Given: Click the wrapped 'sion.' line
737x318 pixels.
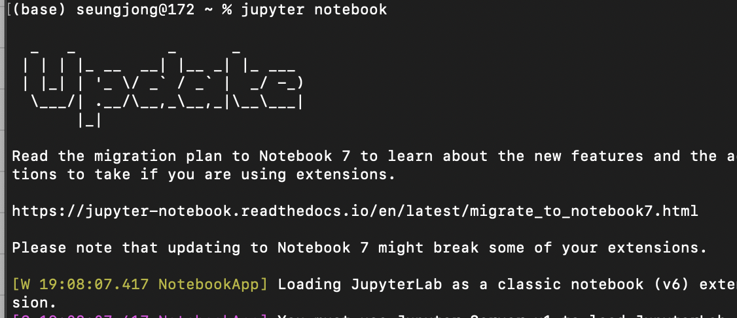Looking at the screenshot, I should tap(34, 302).
